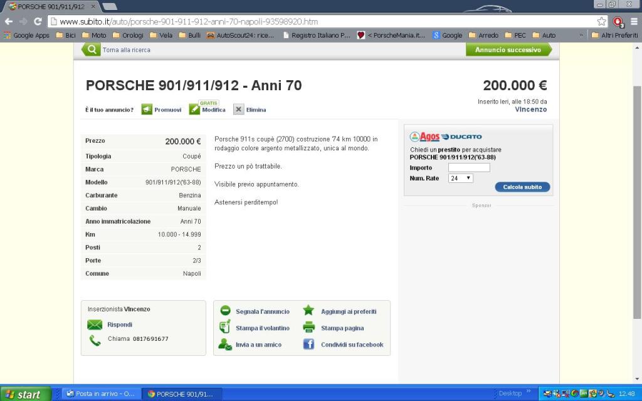The width and height of the screenshot is (642, 401).
Task: Click the Annuncio successivo button
Action: pyautogui.click(x=509, y=49)
